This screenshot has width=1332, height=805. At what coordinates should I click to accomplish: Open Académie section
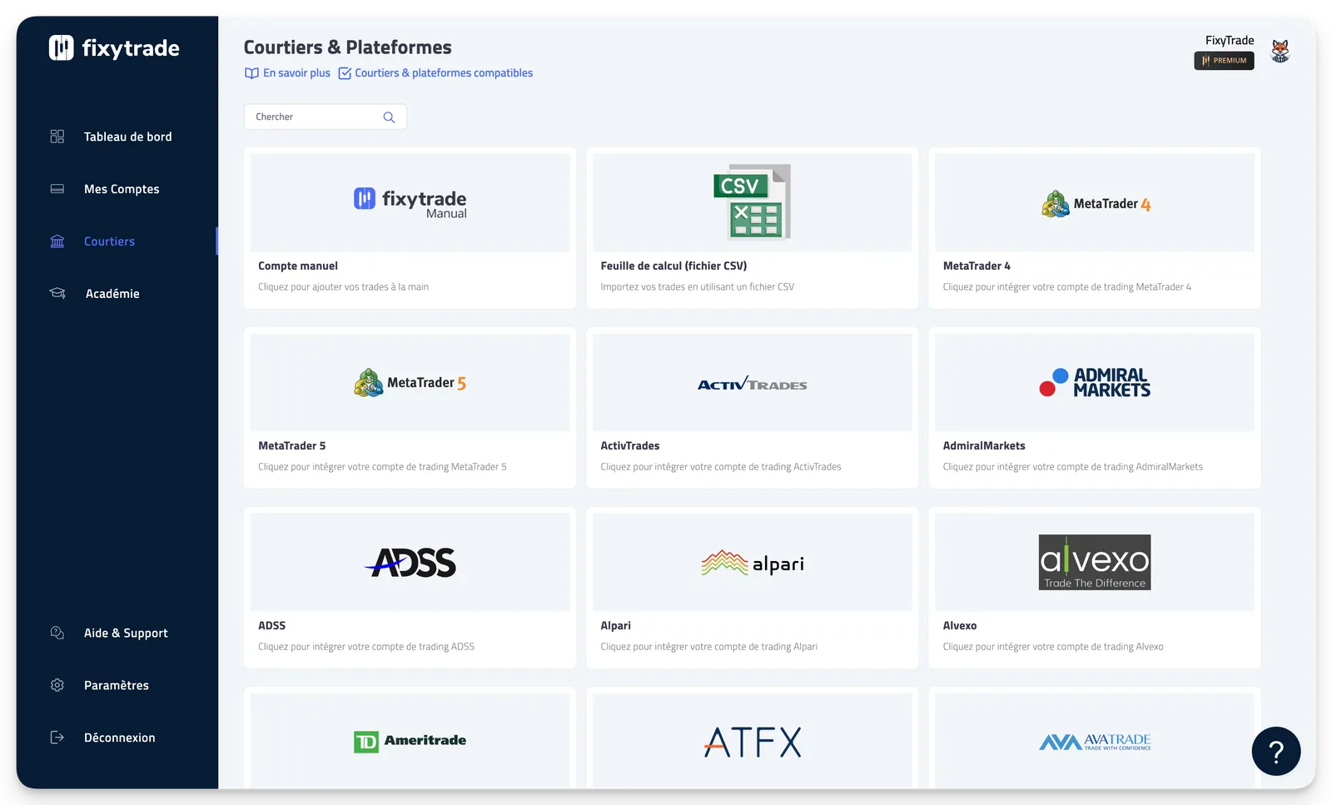click(x=112, y=294)
